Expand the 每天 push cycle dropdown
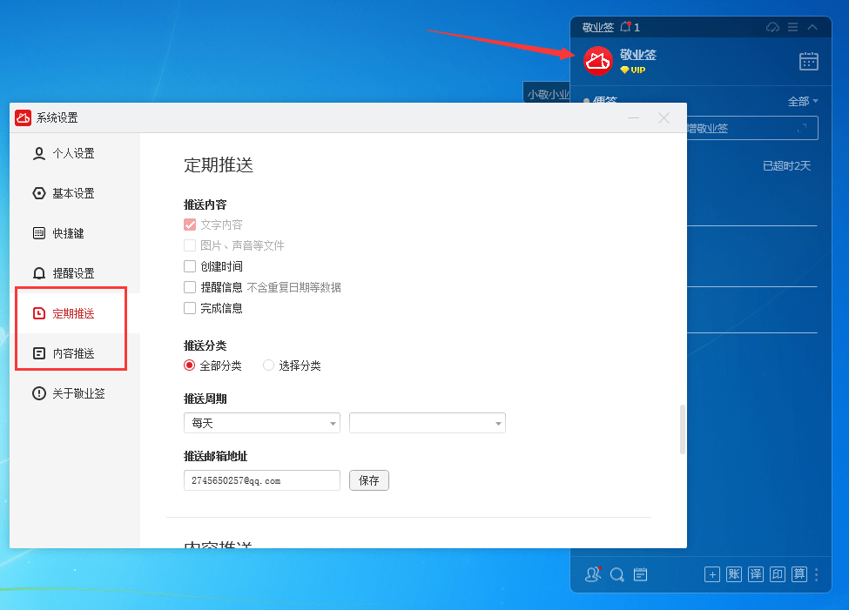Screen dimensions: 849x610 coord(261,423)
